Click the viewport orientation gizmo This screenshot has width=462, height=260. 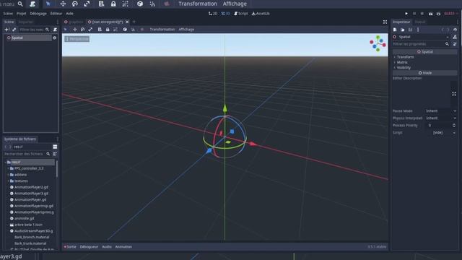378,43
